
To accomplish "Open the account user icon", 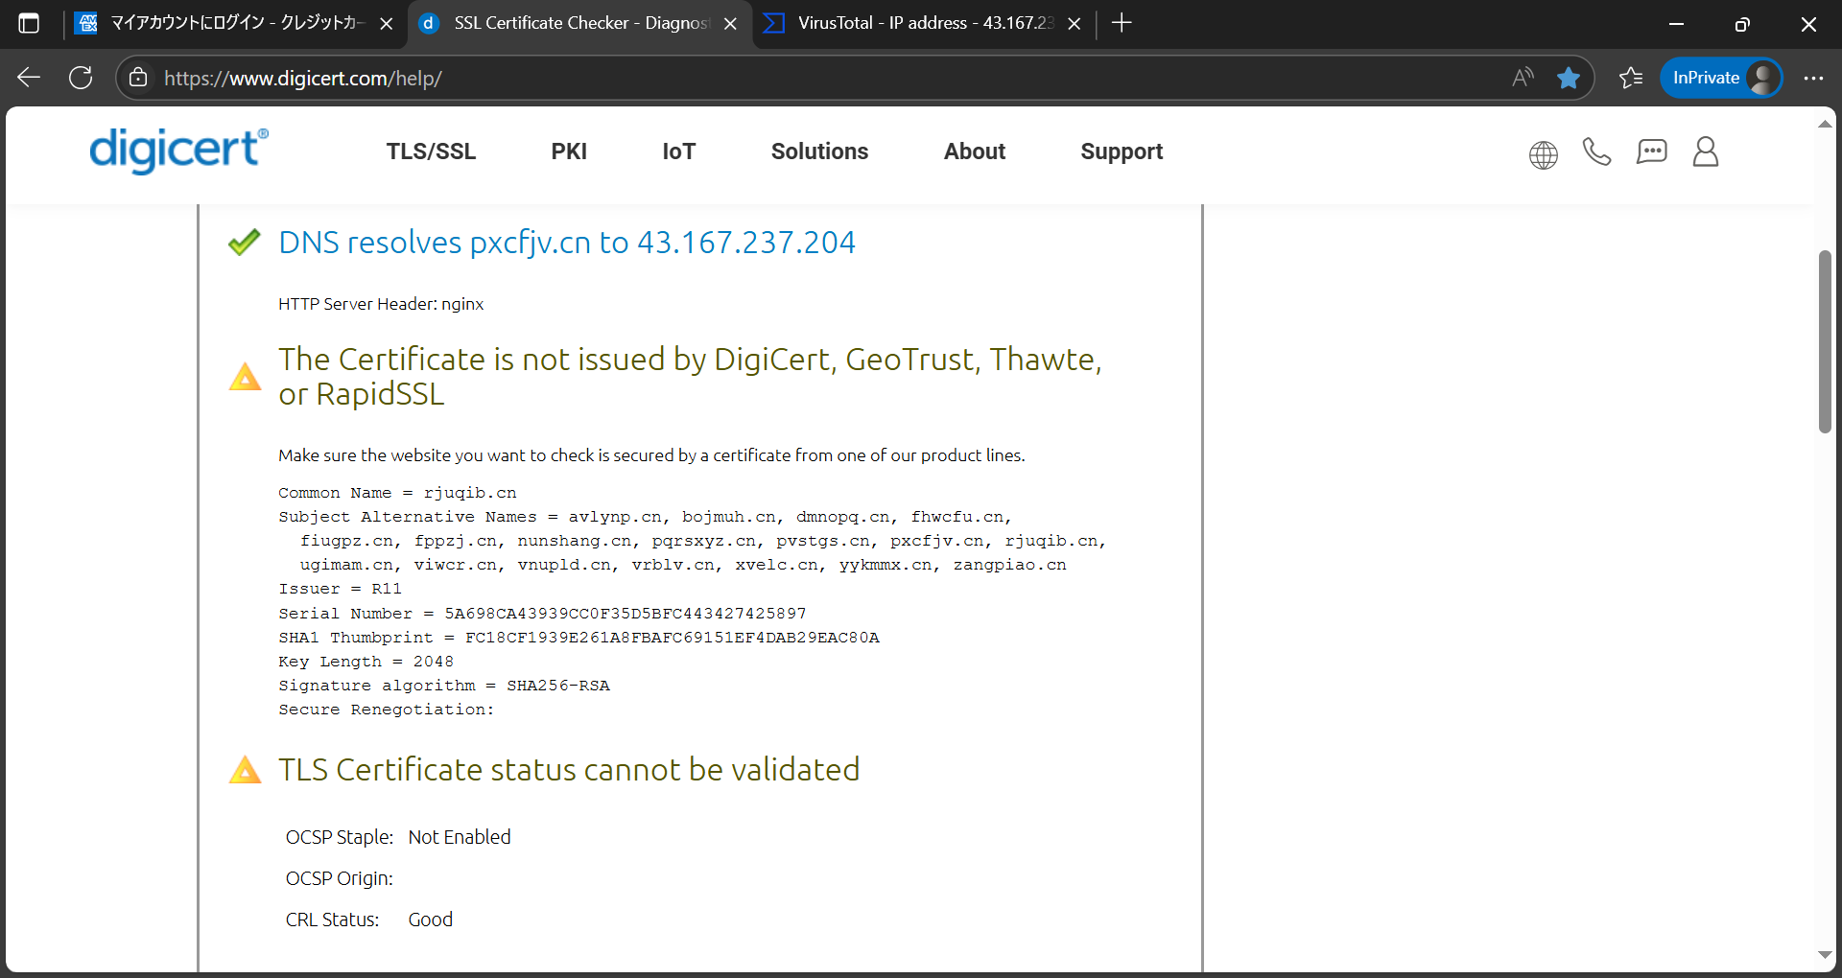I will point(1706,151).
